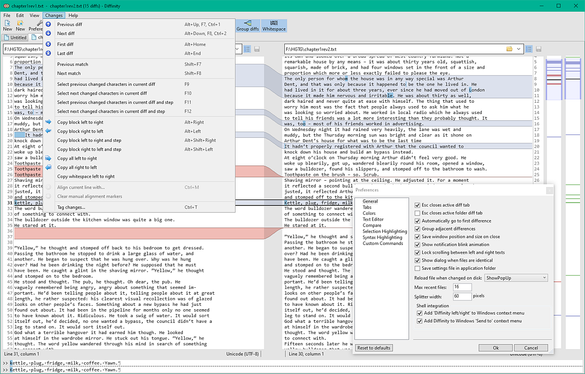Screen dimensions: 585x374
Task: Toggle line numbers icon in left pane
Action: pyautogui.click(x=247, y=49)
